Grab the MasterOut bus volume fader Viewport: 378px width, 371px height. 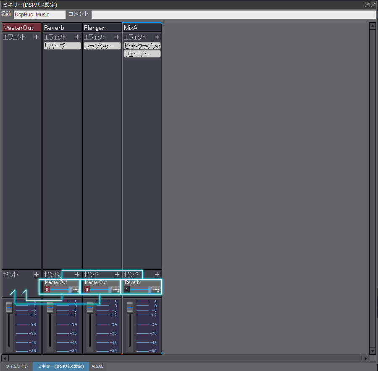9,308
